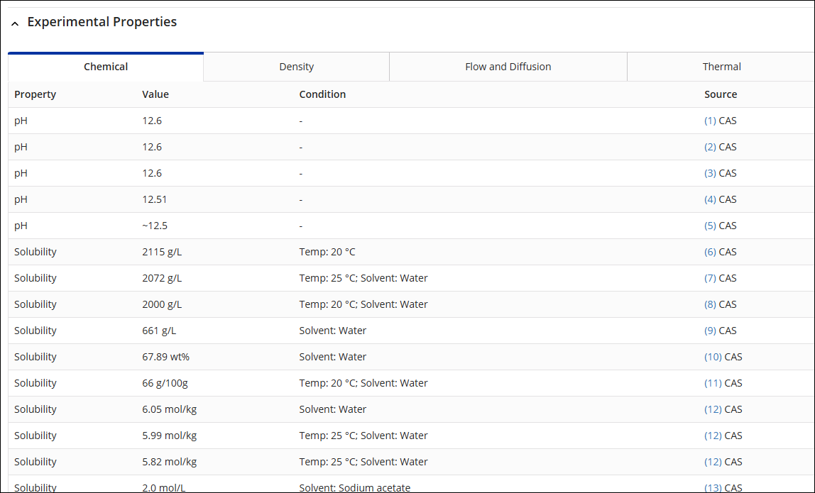Select the 2115 g/L solubility value
This screenshot has height=493, width=815.
click(x=162, y=252)
